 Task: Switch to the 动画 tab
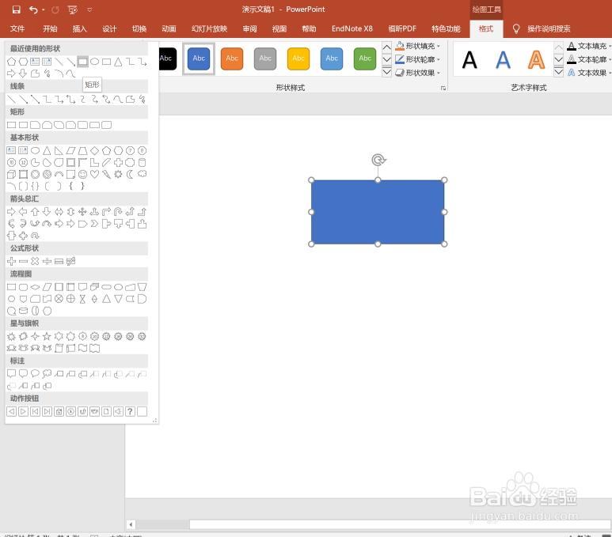[x=169, y=28]
